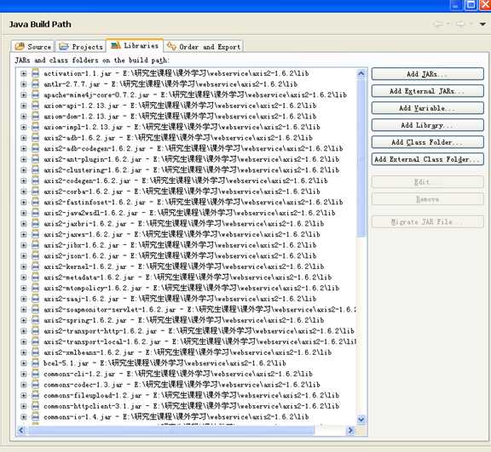Click jar icon of axis2-codegen-1.6.2.jar
Viewport: 491px width, 452px height.
pyautogui.click(x=36, y=180)
